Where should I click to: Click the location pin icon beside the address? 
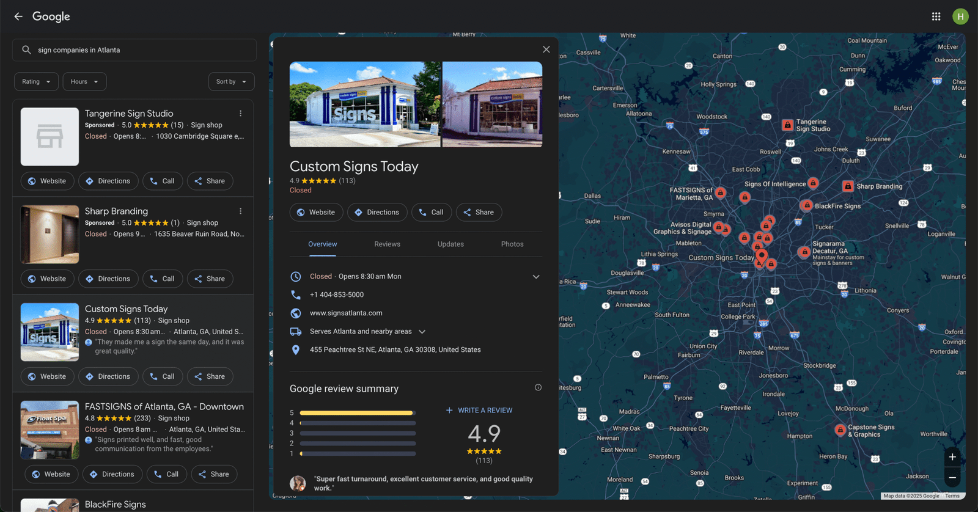pos(296,349)
